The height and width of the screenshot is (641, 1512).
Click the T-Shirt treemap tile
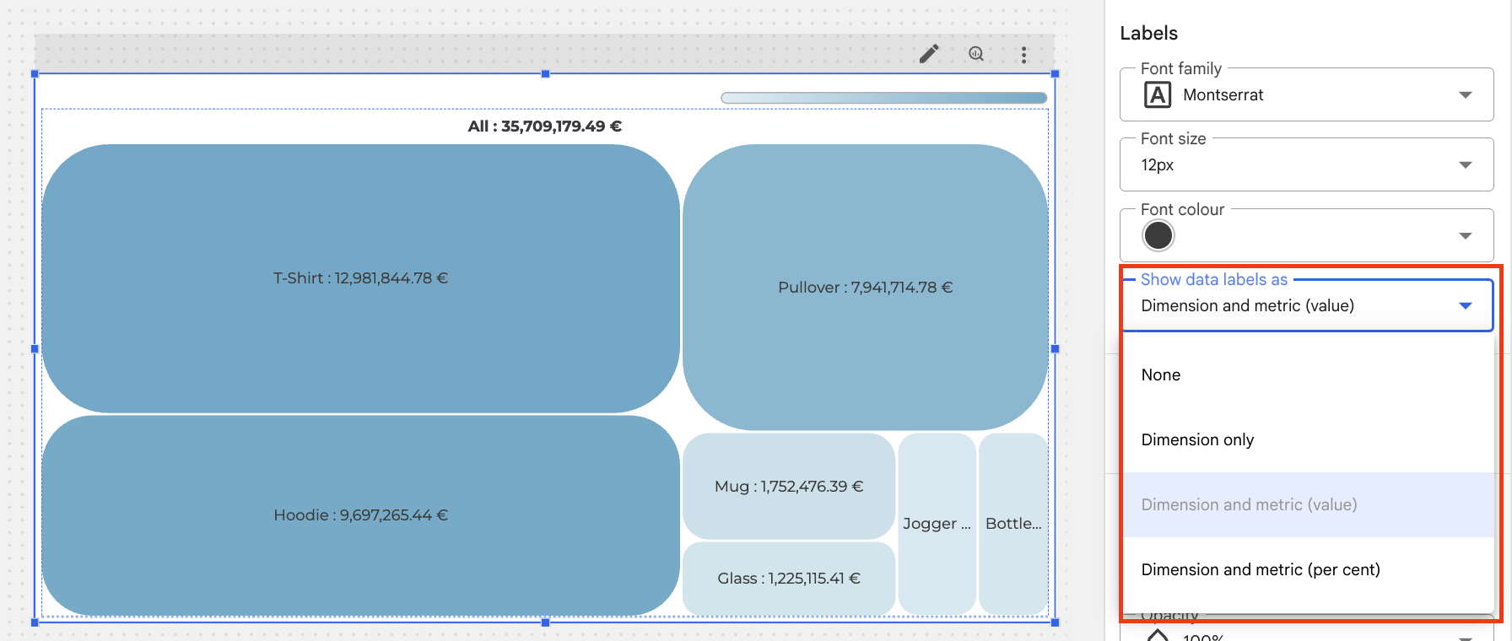pyautogui.click(x=360, y=278)
